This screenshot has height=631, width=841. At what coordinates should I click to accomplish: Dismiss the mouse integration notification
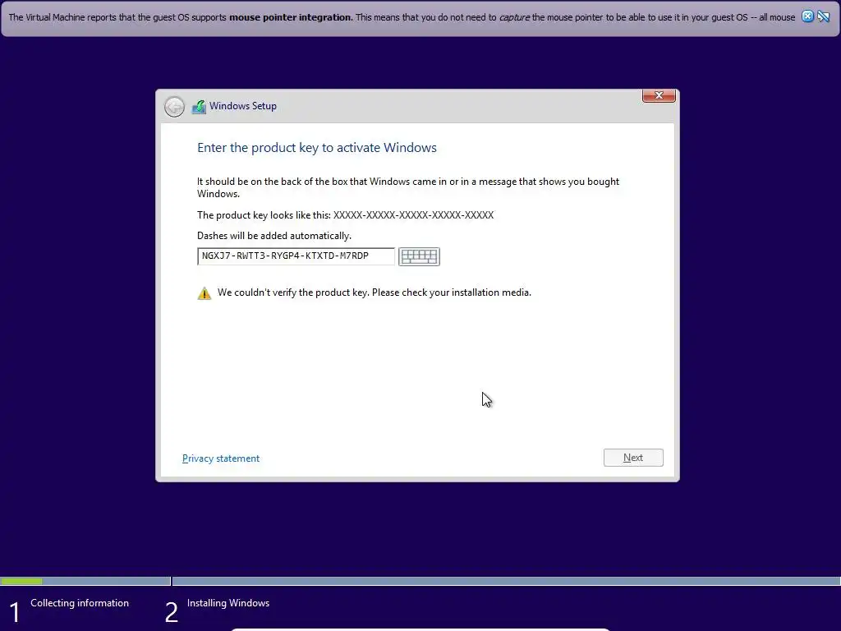click(807, 16)
